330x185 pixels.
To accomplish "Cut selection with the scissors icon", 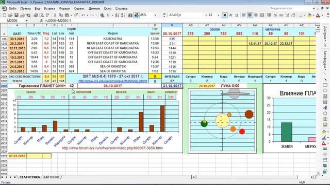I will (x=55, y=15).
